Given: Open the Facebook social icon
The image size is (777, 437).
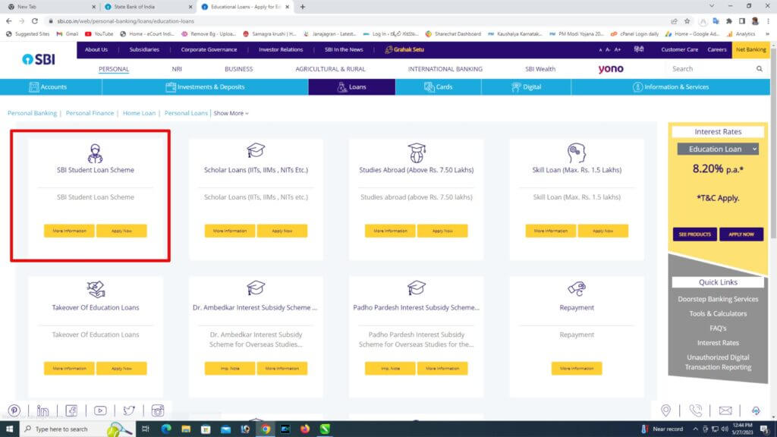Looking at the screenshot, I should click(71, 410).
